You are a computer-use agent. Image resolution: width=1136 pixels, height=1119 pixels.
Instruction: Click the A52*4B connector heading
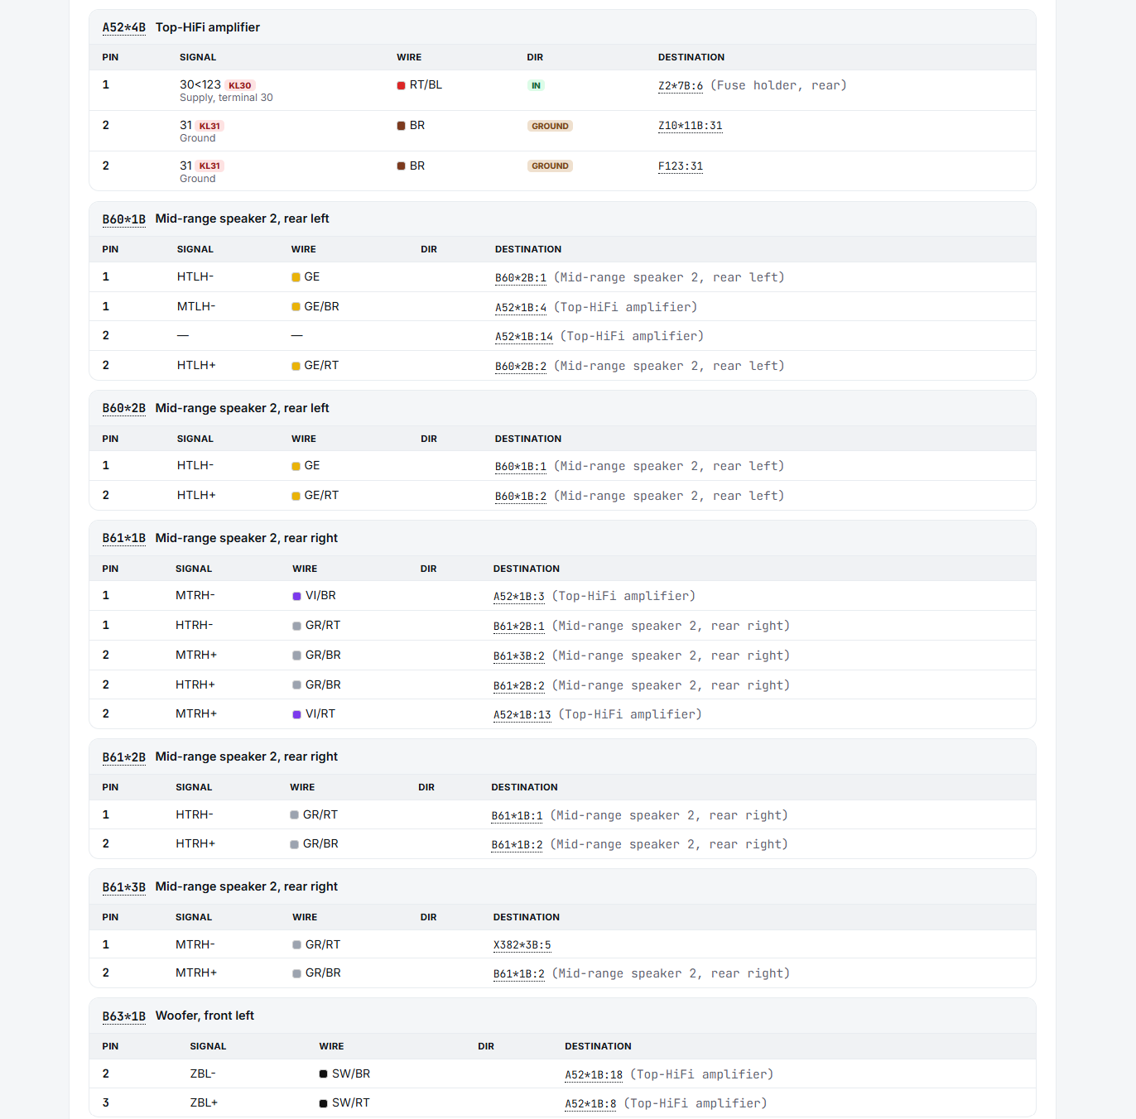123,28
